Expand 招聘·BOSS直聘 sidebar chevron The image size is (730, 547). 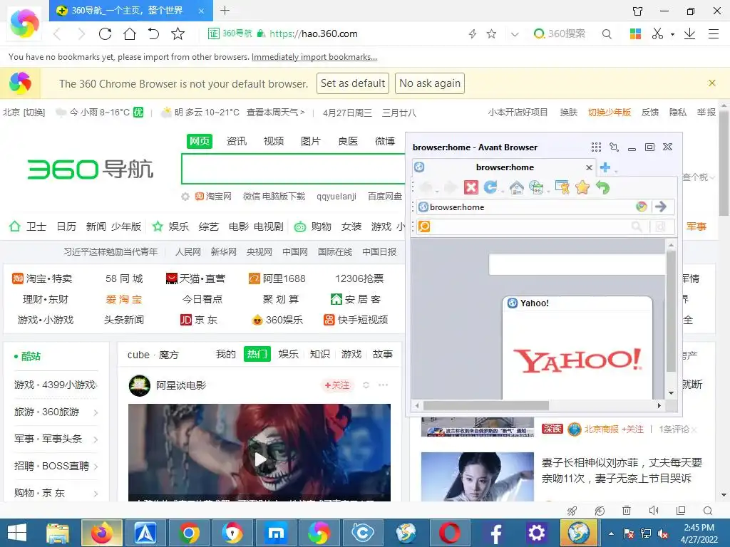coord(96,466)
